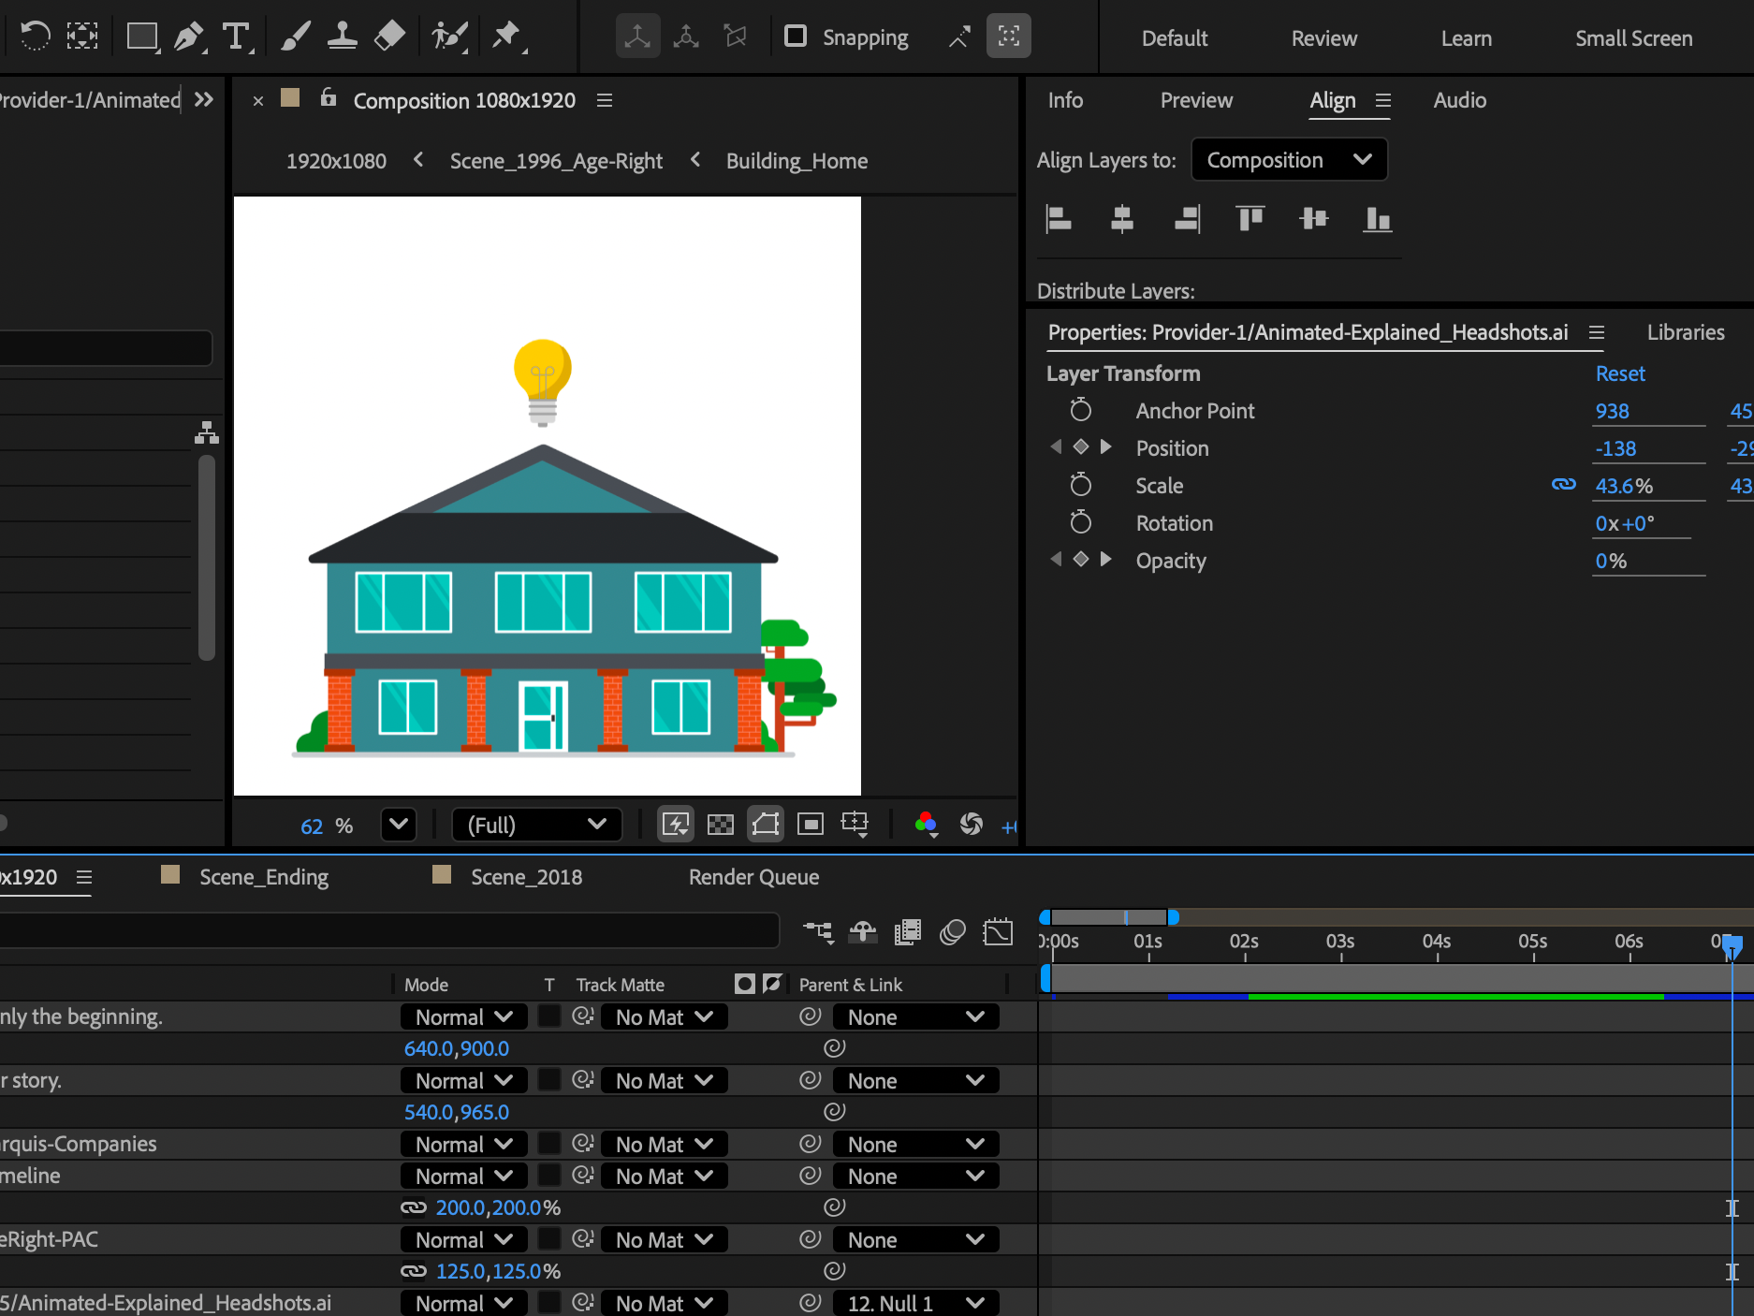The height and width of the screenshot is (1316, 1754).
Task: Open Align Layers to Composition dropdown
Action: click(1289, 160)
